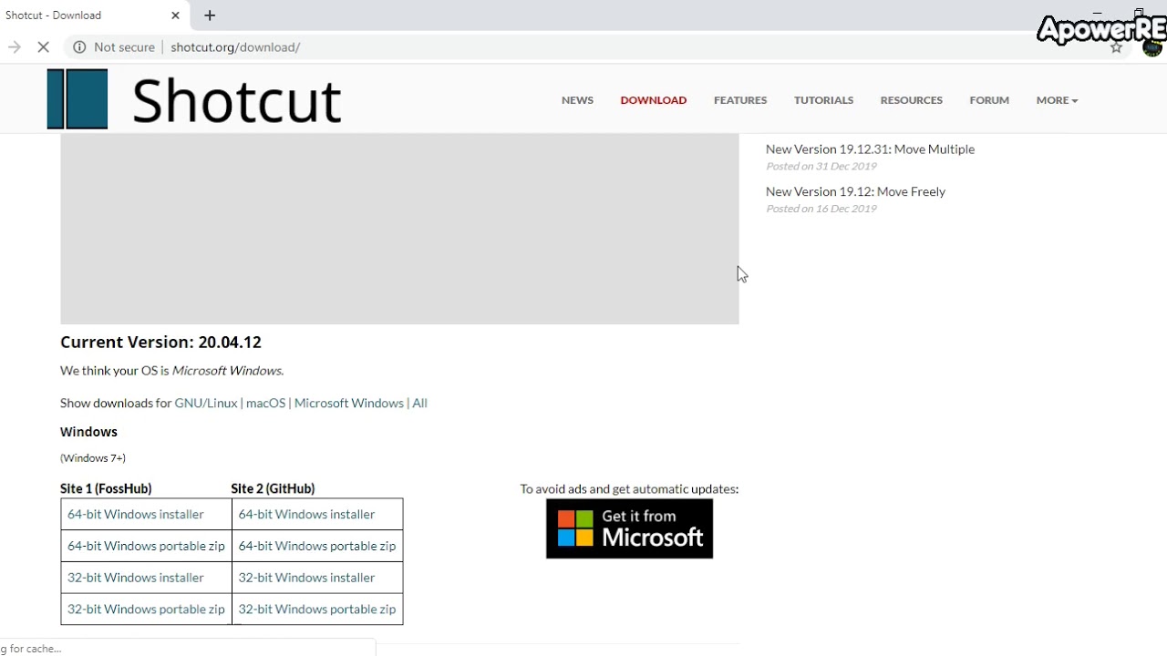Click Posted on 31 Dec 2019 date

(x=821, y=167)
